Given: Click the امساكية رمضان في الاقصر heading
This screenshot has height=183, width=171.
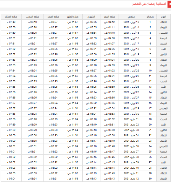Looking at the screenshot, I should click(x=149, y=4).
